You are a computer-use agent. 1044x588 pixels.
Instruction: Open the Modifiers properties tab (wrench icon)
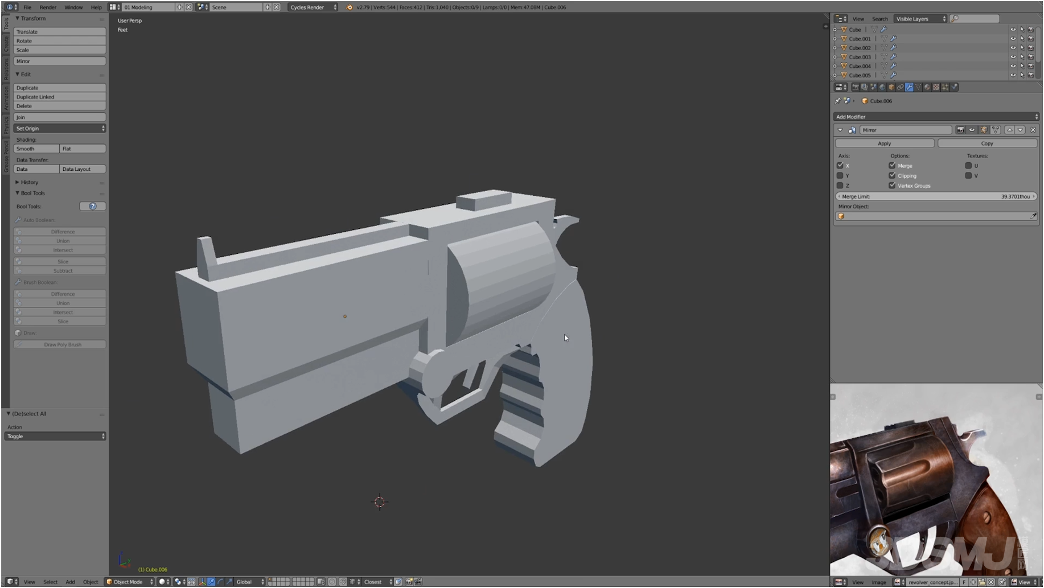pyautogui.click(x=909, y=87)
